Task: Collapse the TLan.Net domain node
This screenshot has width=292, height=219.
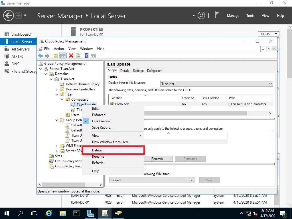Action: tap(51, 79)
